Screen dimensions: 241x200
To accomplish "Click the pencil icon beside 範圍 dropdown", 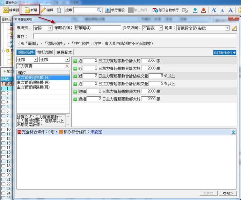I will coord(234,28).
